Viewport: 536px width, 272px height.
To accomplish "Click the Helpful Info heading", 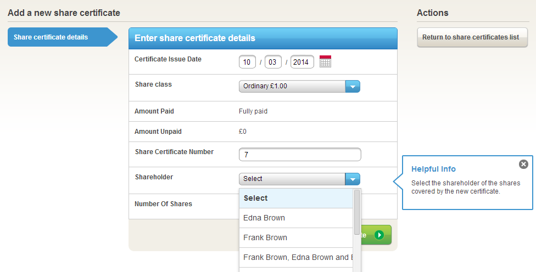I will click(x=433, y=169).
